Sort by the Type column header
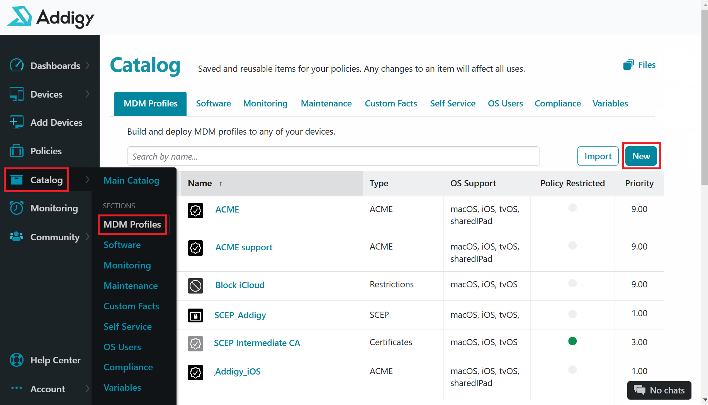 point(379,183)
